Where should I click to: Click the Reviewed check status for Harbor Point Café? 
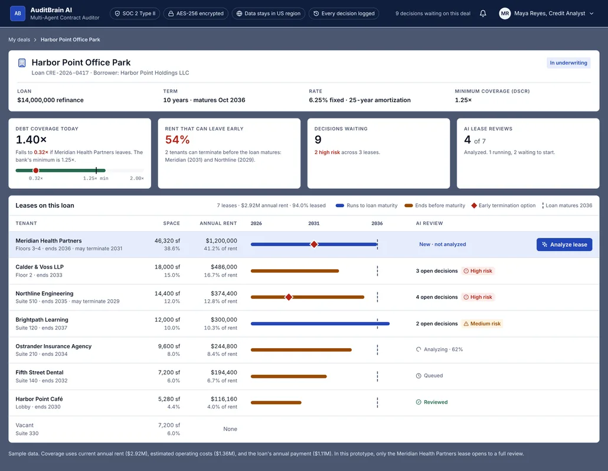432,402
